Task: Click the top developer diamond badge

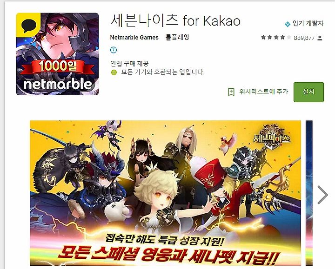Action: [x=288, y=24]
